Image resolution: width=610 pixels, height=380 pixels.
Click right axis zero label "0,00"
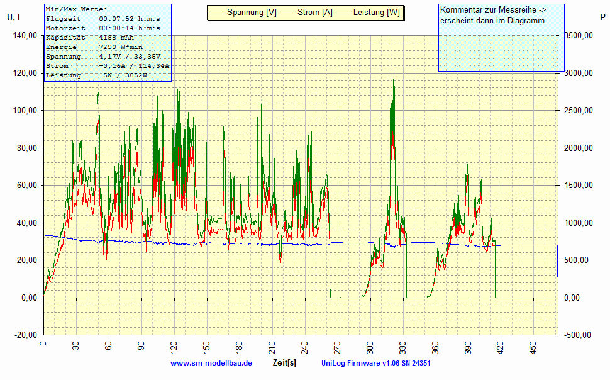point(572,298)
